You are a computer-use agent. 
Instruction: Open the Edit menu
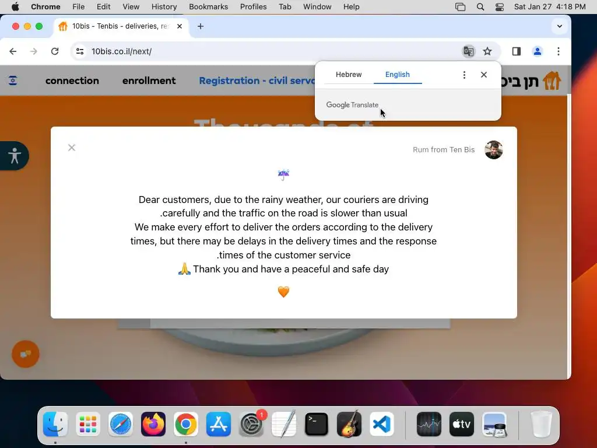[103, 6]
